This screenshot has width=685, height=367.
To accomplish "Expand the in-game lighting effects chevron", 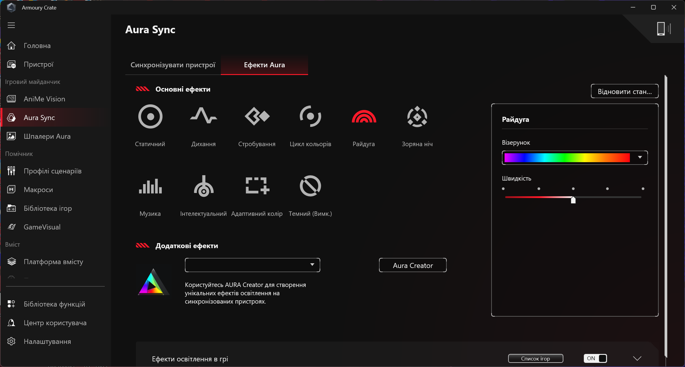I will tap(637, 358).
